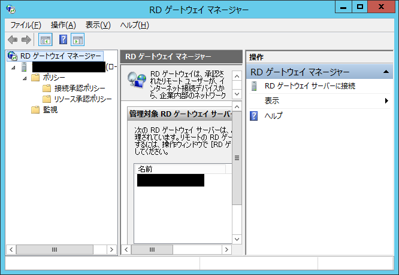
Task: Collapse the server node in tree
Action: 14,68
